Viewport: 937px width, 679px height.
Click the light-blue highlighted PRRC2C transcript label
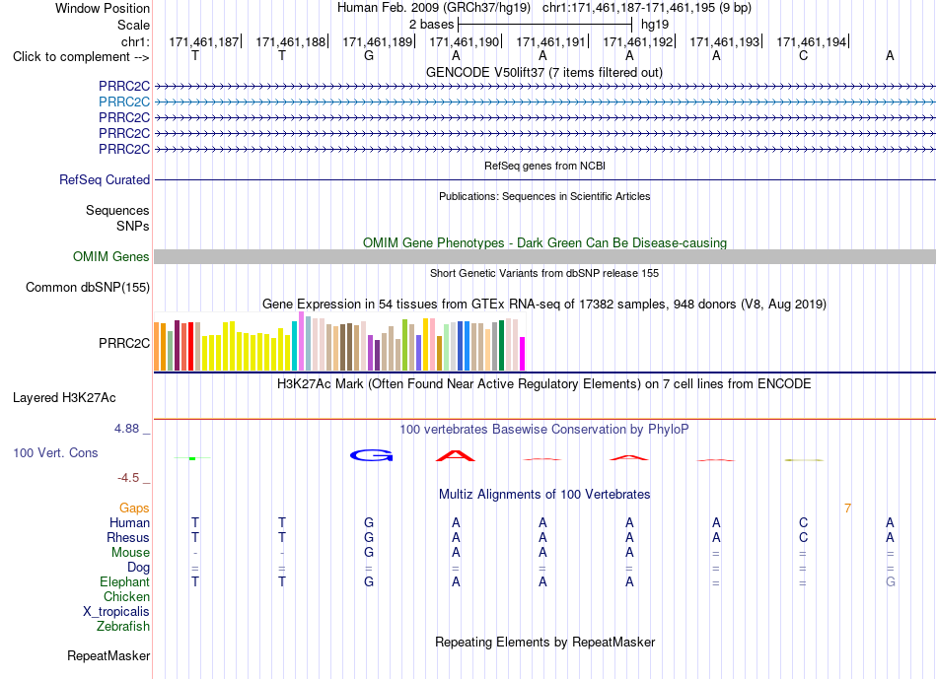coord(124,102)
